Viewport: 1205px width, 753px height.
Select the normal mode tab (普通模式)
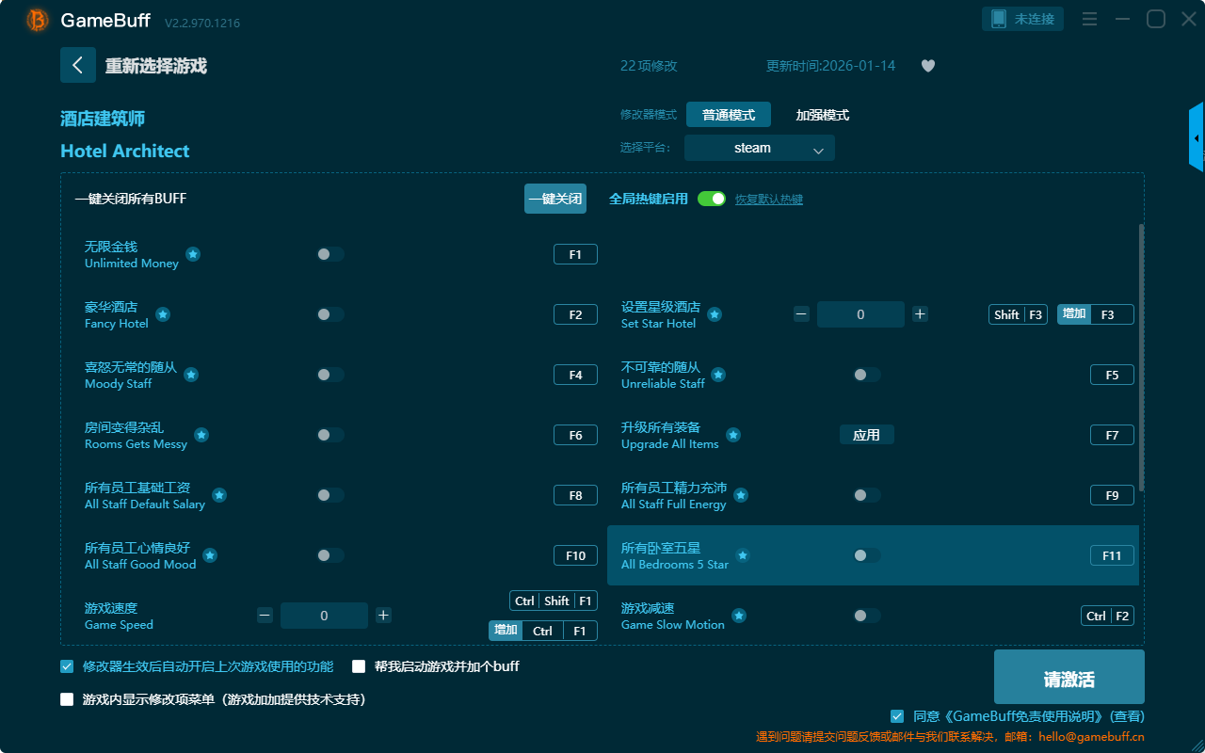tap(729, 115)
